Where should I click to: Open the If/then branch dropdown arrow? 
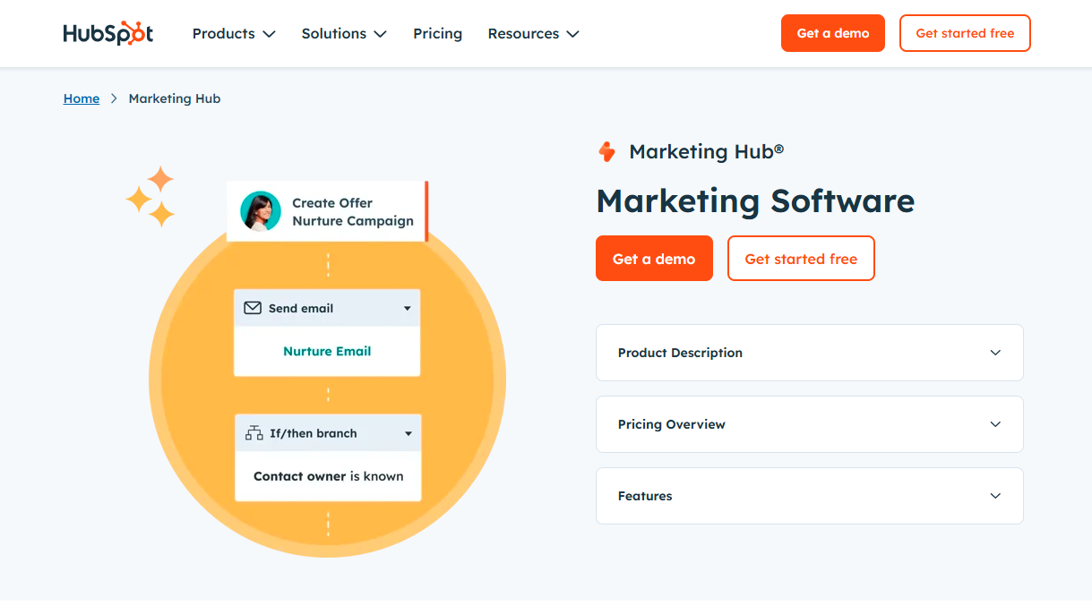click(408, 434)
